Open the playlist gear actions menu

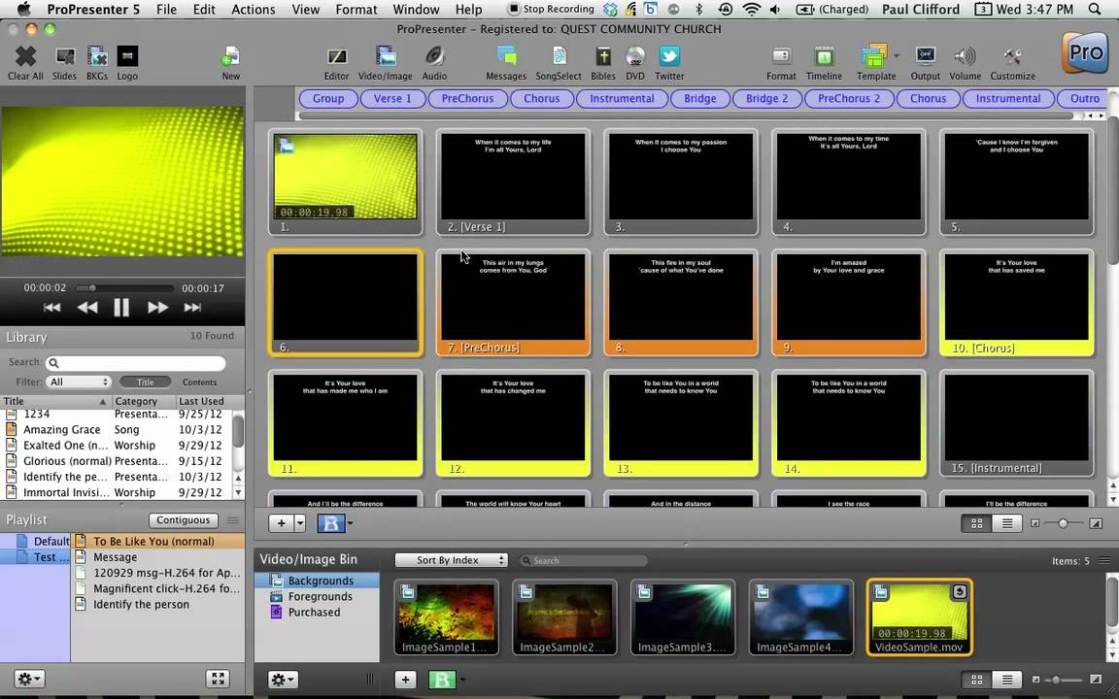click(x=29, y=679)
